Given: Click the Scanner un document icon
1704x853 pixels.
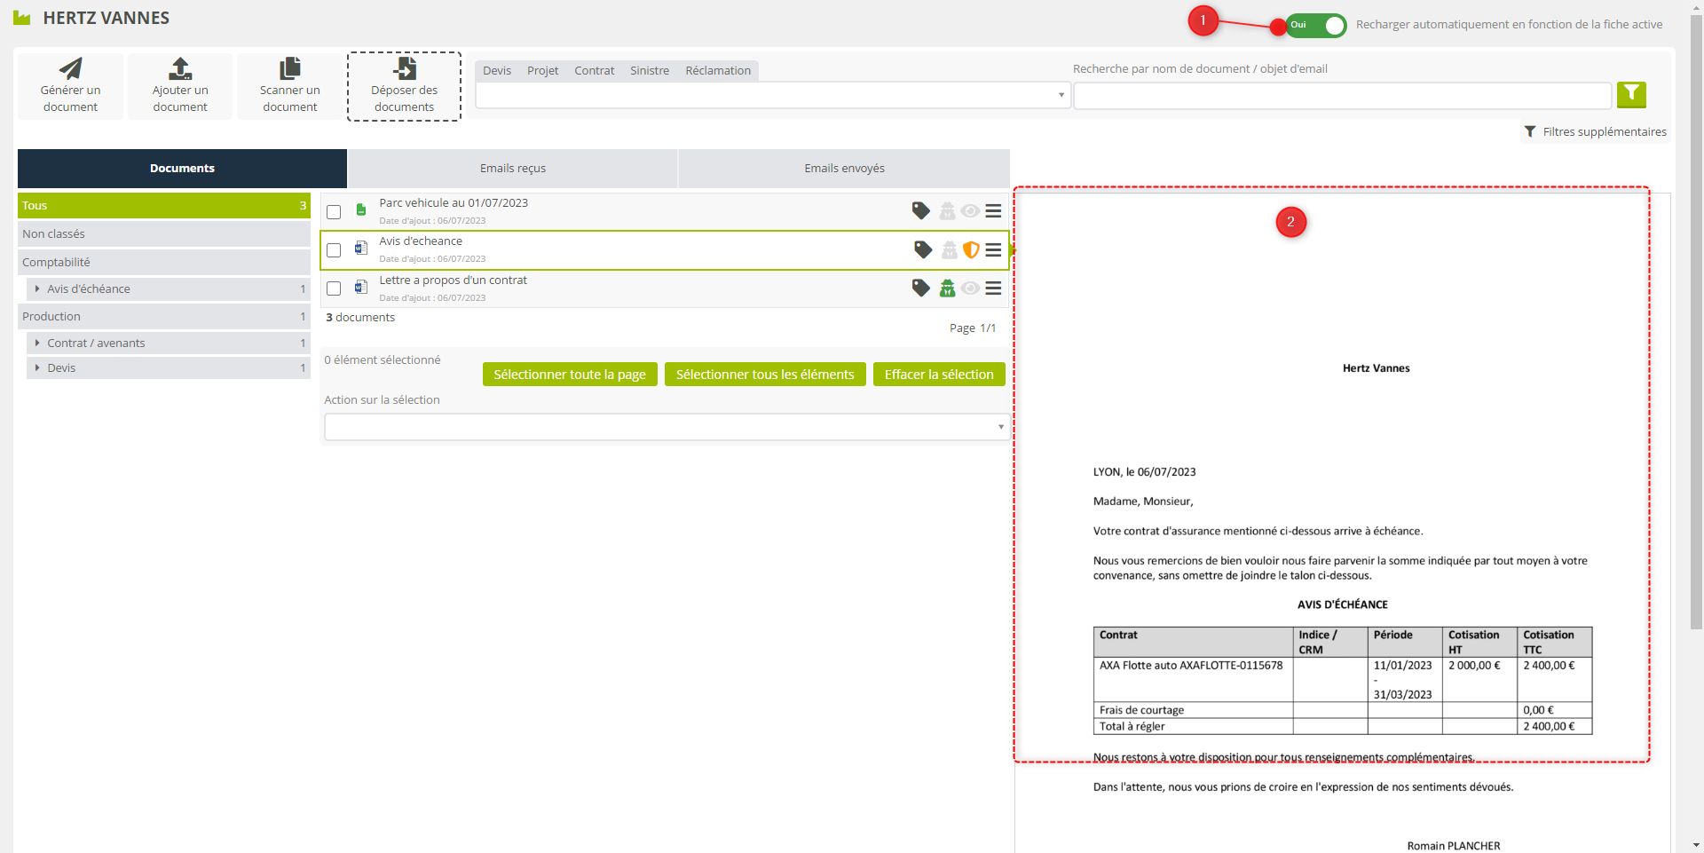Looking at the screenshot, I should [x=289, y=69].
